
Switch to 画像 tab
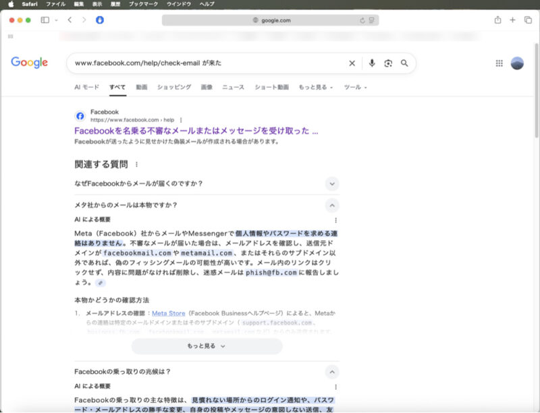tap(207, 88)
